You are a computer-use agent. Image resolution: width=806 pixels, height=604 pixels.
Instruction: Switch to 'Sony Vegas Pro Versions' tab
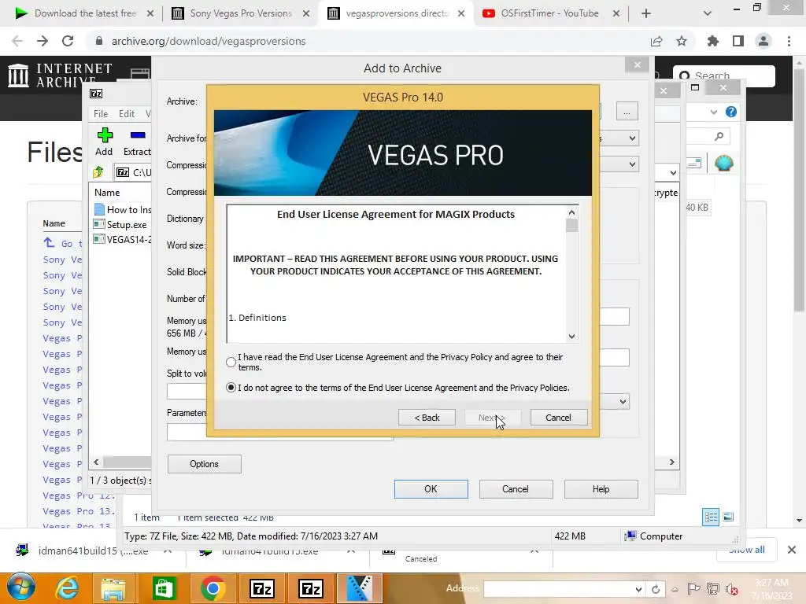tap(241, 13)
